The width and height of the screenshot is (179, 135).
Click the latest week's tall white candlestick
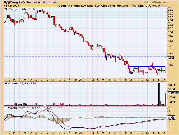click(165, 64)
